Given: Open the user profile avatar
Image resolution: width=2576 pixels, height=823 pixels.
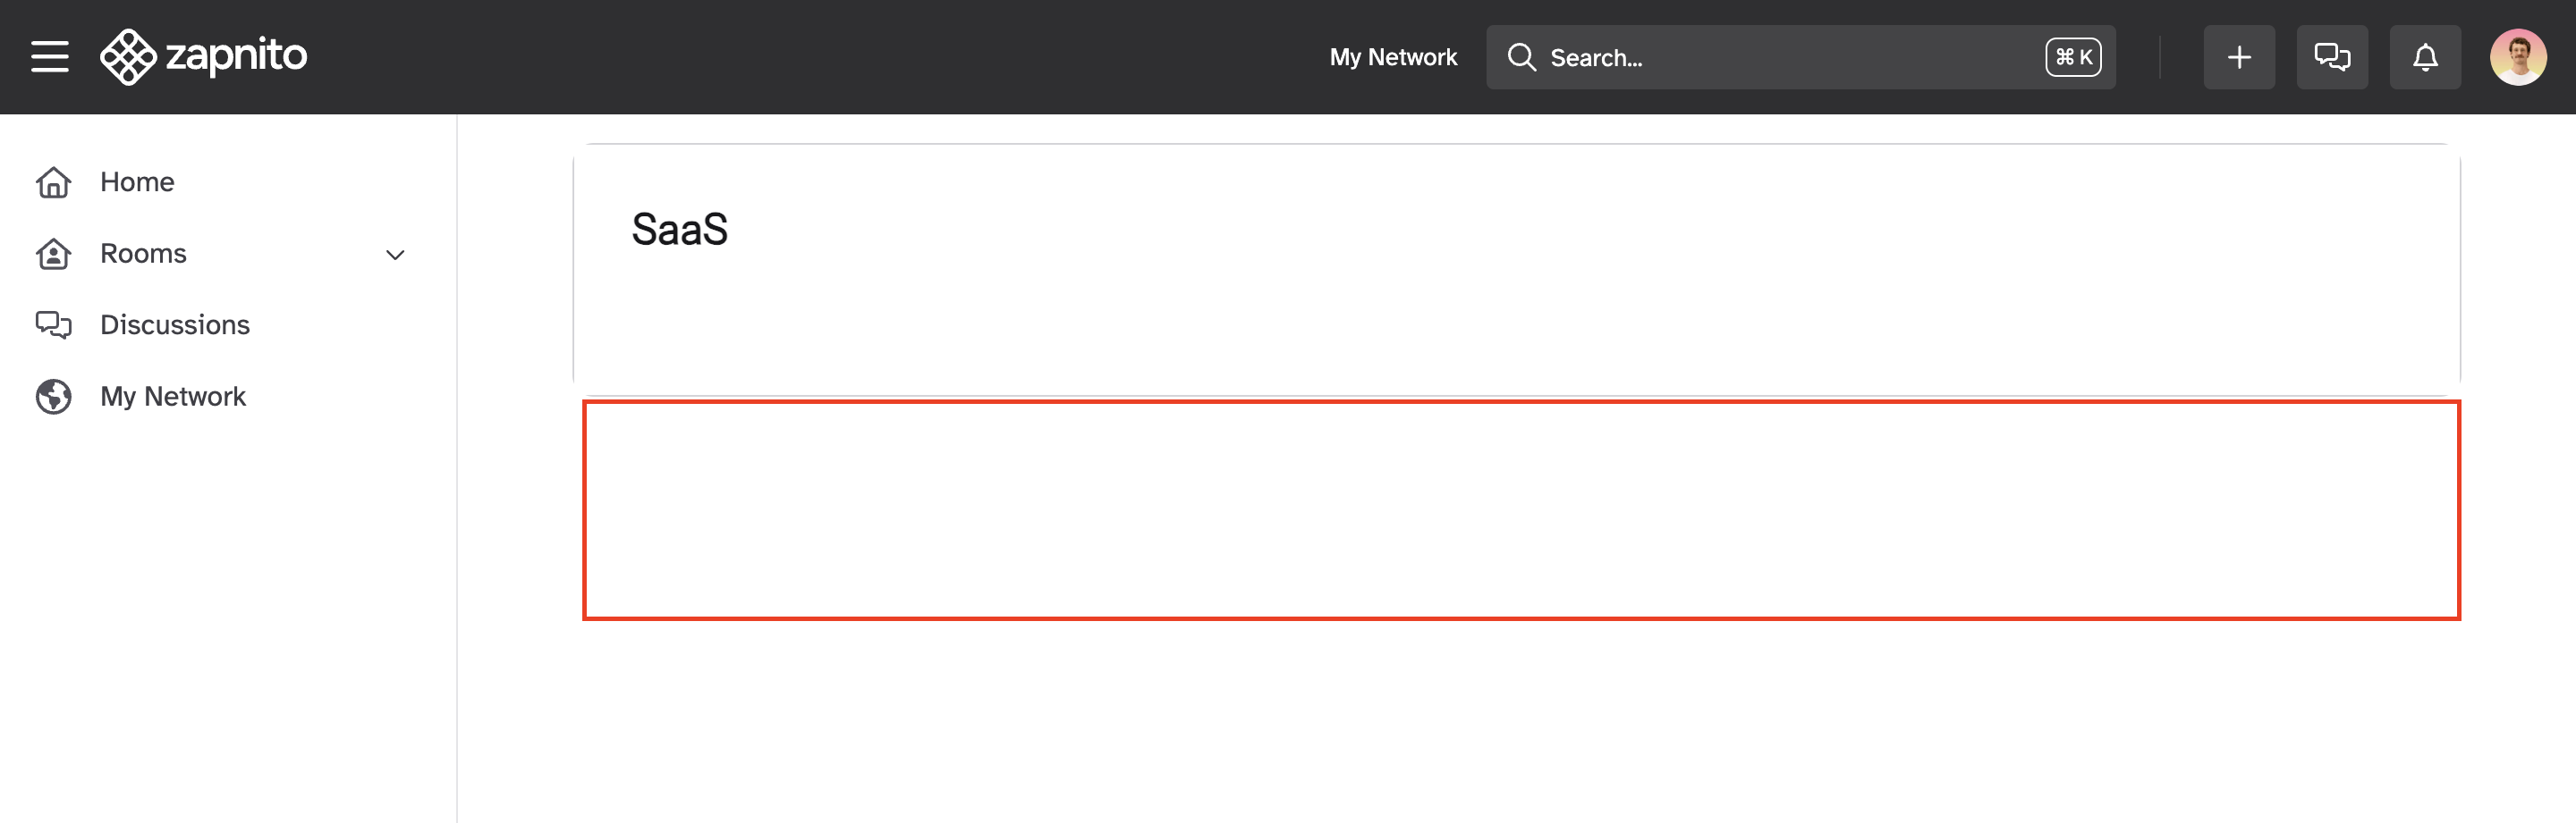Looking at the screenshot, I should click(2517, 57).
